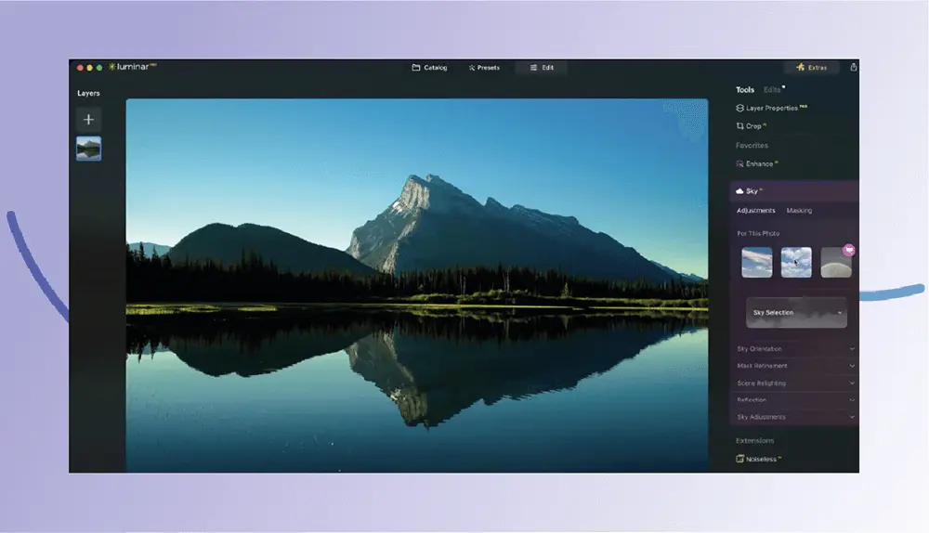Switch to the Adjustments tab in Sky
The image size is (929, 533).
pos(755,211)
